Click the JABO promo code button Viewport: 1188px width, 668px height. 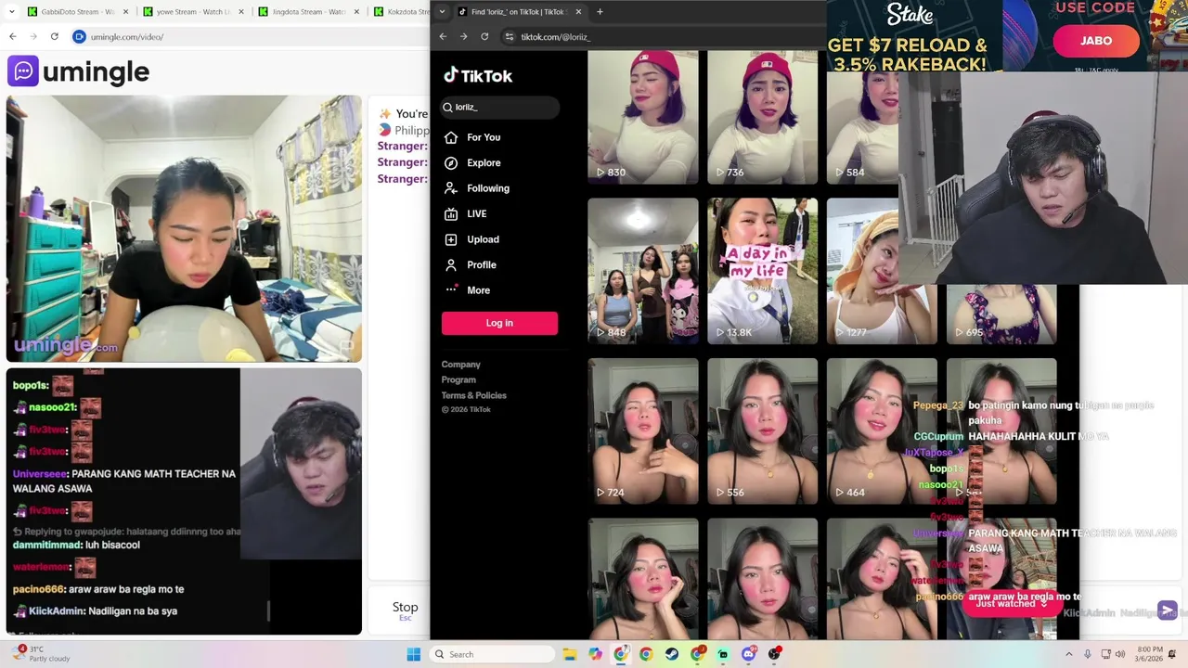click(1096, 41)
